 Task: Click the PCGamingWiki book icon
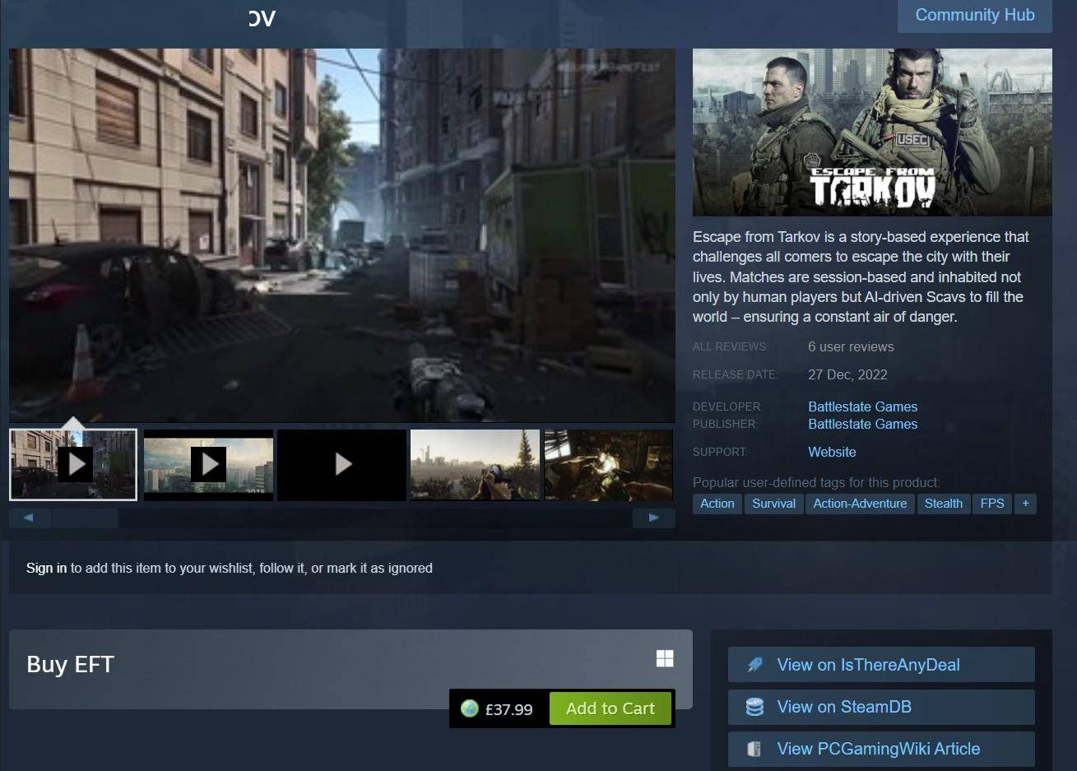click(x=754, y=749)
